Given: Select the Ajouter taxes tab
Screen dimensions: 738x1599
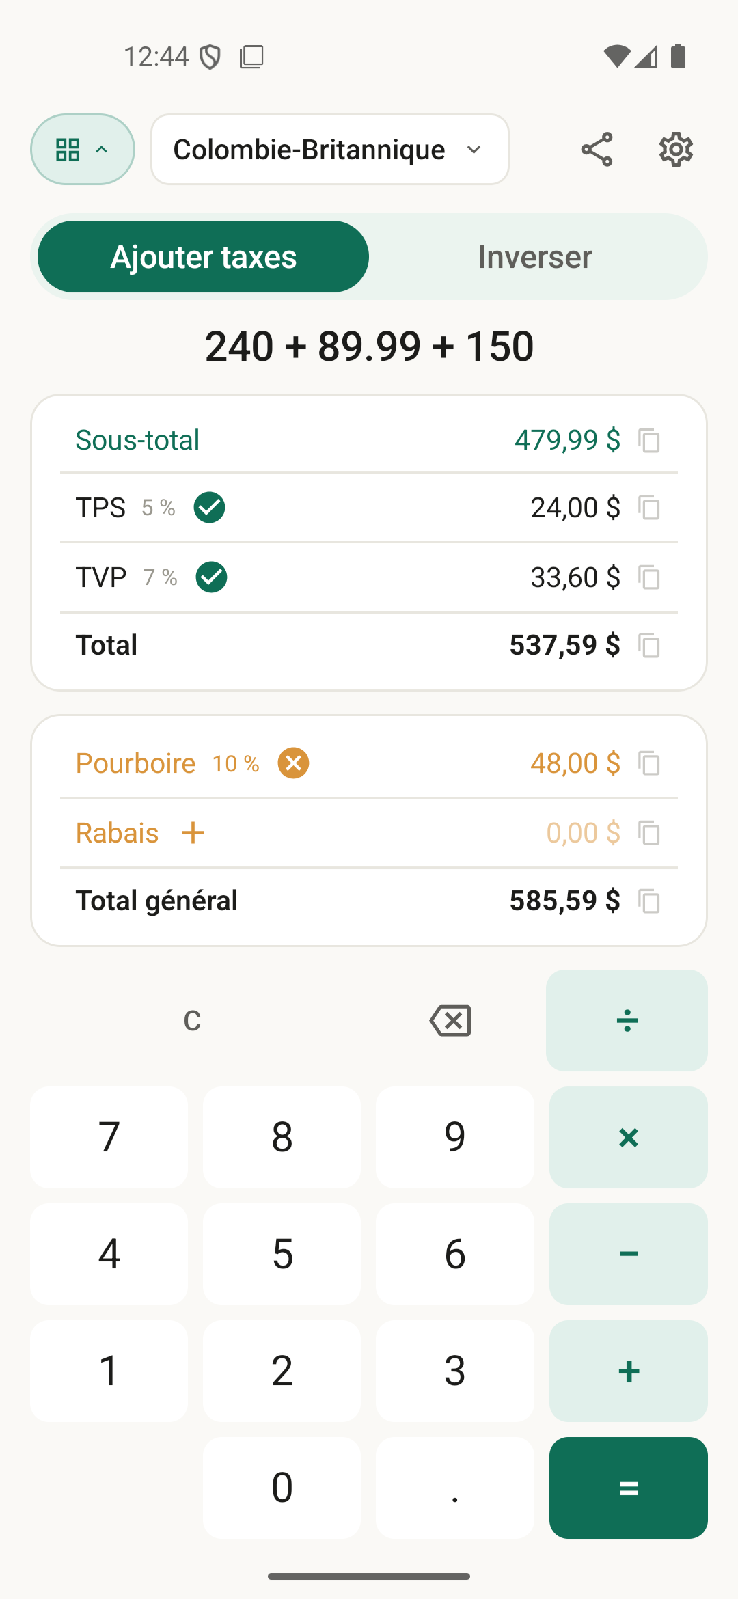Looking at the screenshot, I should pos(204,257).
